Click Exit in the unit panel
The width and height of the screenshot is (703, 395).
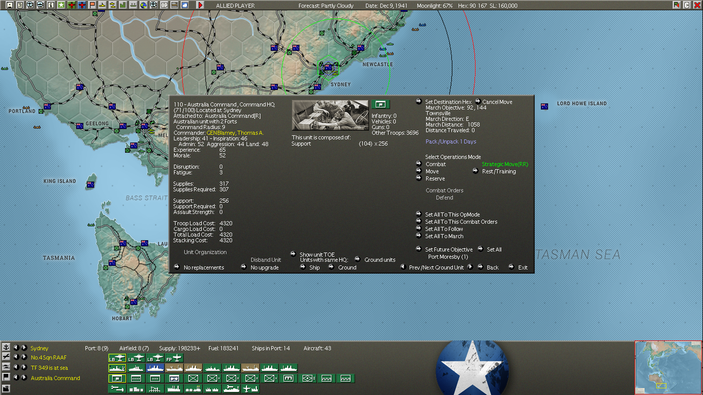[522, 267]
